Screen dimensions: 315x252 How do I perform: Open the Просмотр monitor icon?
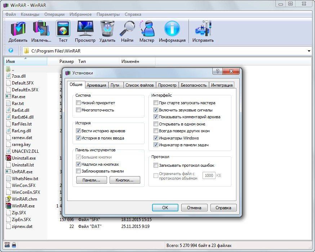pyautogui.click(x=85, y=28)
